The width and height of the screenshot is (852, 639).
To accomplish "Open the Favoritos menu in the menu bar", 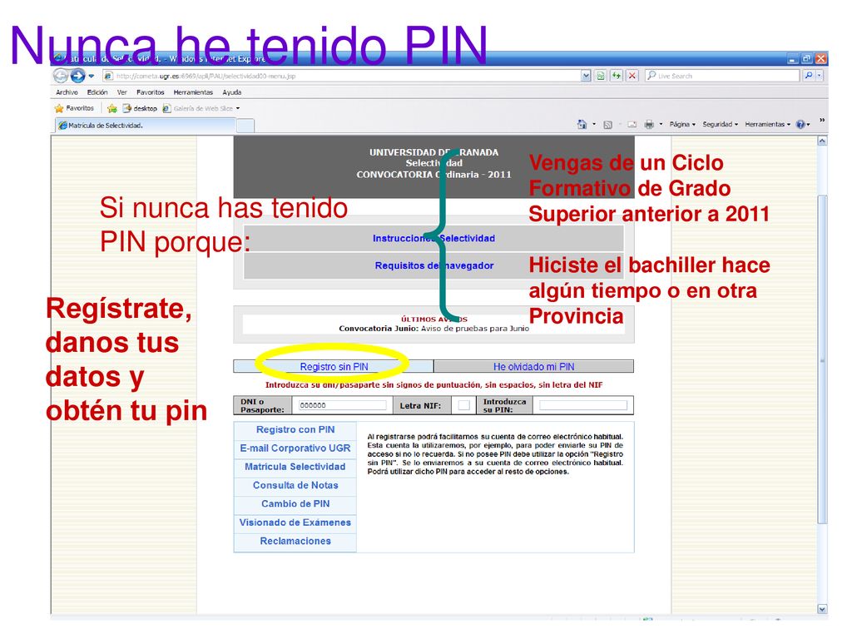I will point(150,92).
